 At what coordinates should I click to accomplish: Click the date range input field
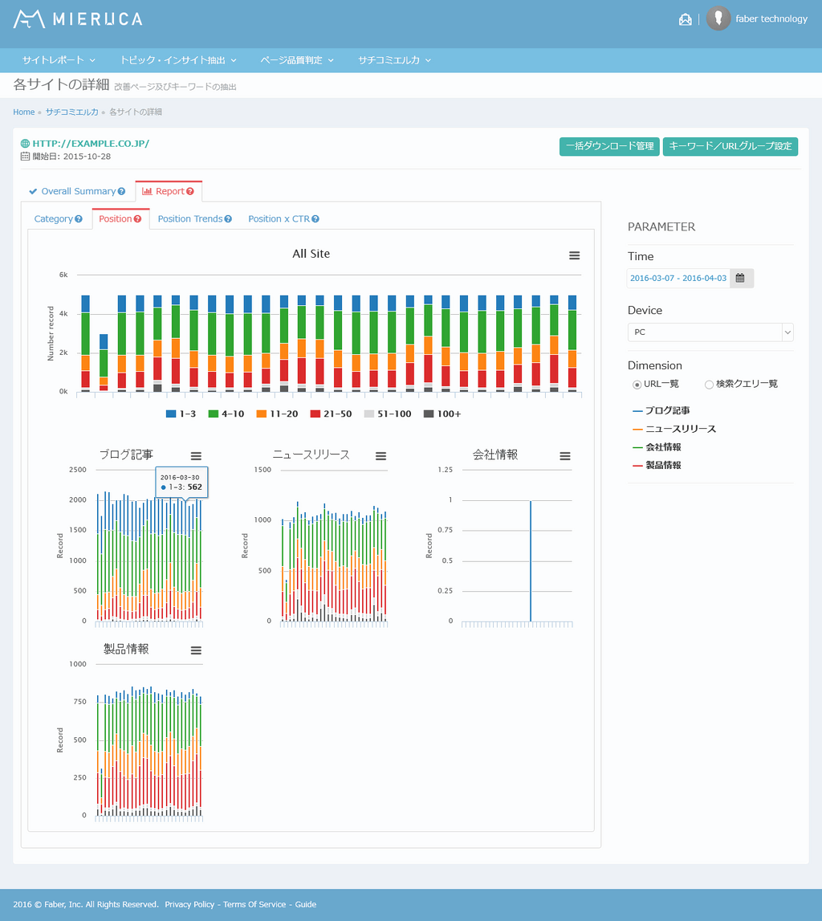click(678, 279)
